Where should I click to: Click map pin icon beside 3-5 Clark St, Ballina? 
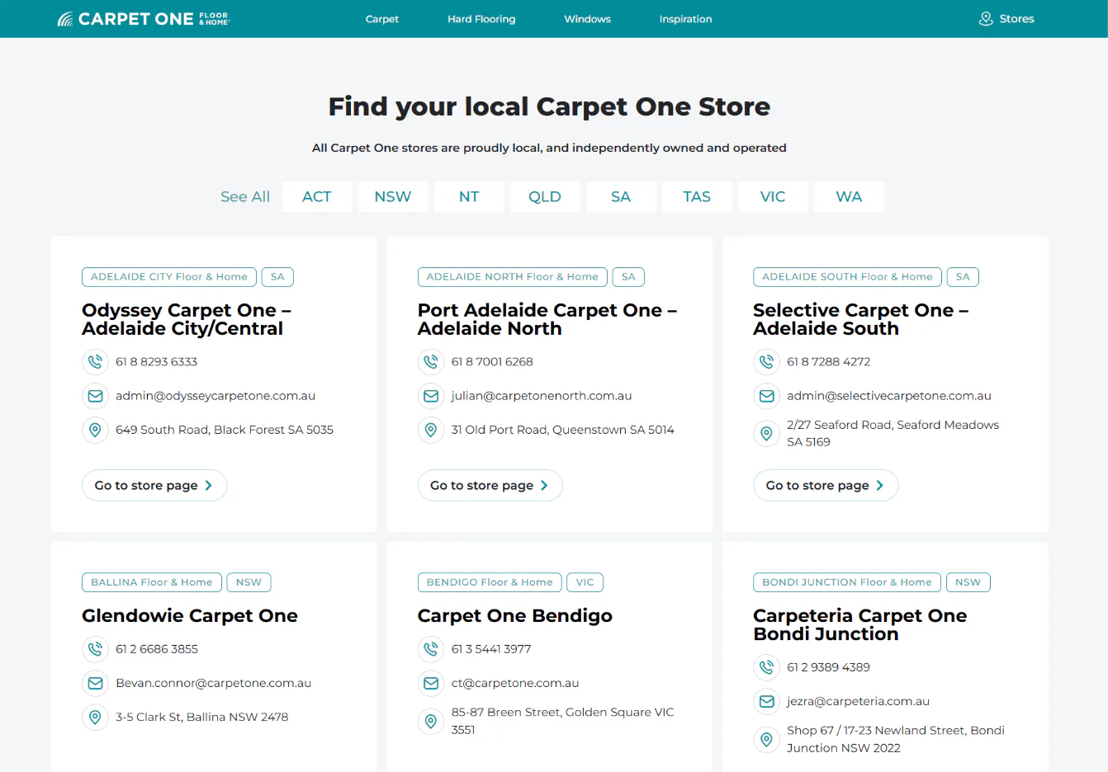pyautogui.click(x=95, y=717)
